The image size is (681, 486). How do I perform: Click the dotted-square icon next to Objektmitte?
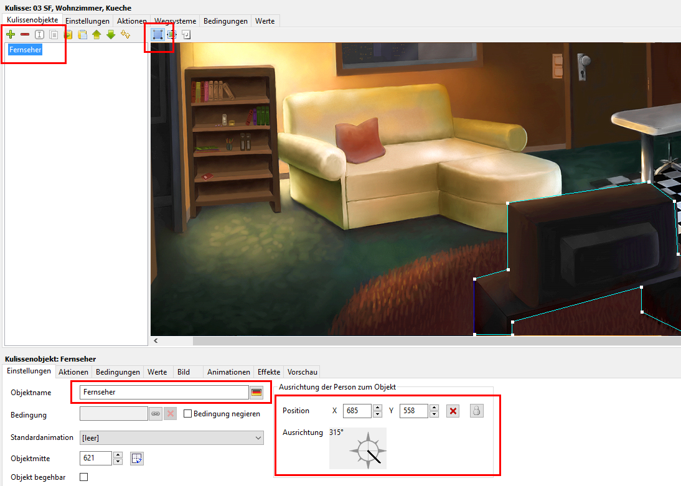tap(137, 458)
